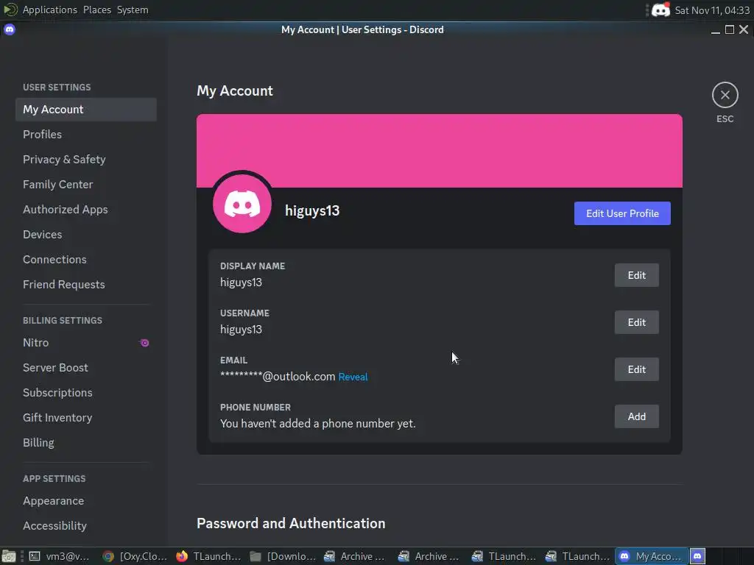Open the Applications menu icon in top panel
This screenshot has height=565, width=754.
(x=10, y=10)
